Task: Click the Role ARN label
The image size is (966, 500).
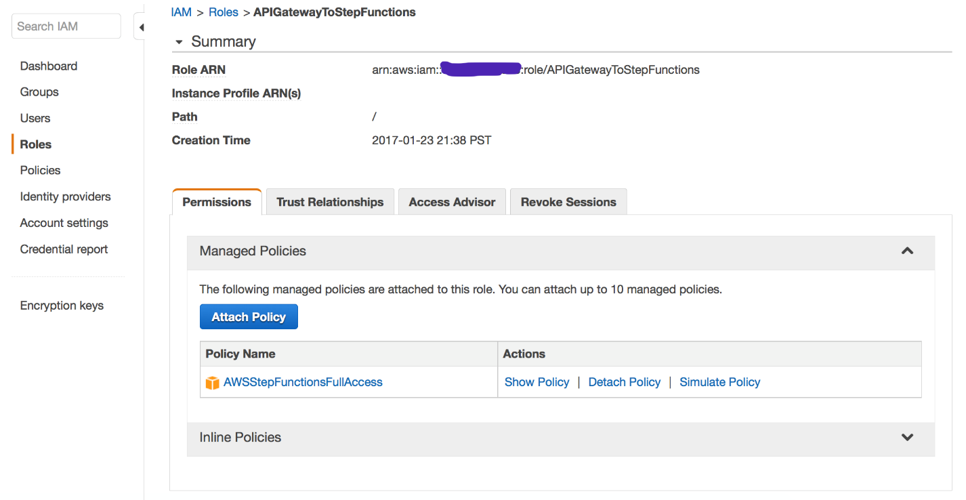Action: click(199, 70)
